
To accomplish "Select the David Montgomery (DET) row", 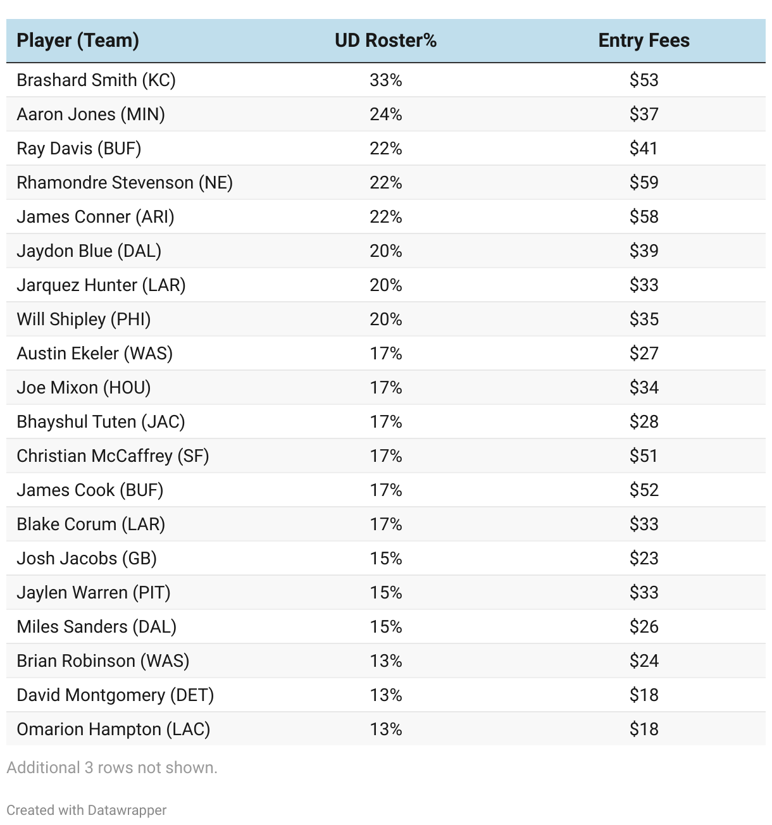I will point(386,695).
